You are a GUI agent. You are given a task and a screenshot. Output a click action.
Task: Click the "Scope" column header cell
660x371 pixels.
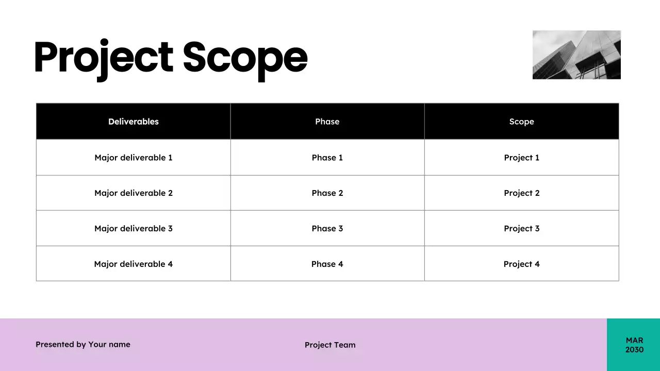(x=521, y=122)
